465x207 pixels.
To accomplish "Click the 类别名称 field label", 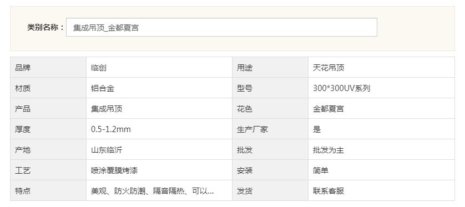I will coord(46,27).
